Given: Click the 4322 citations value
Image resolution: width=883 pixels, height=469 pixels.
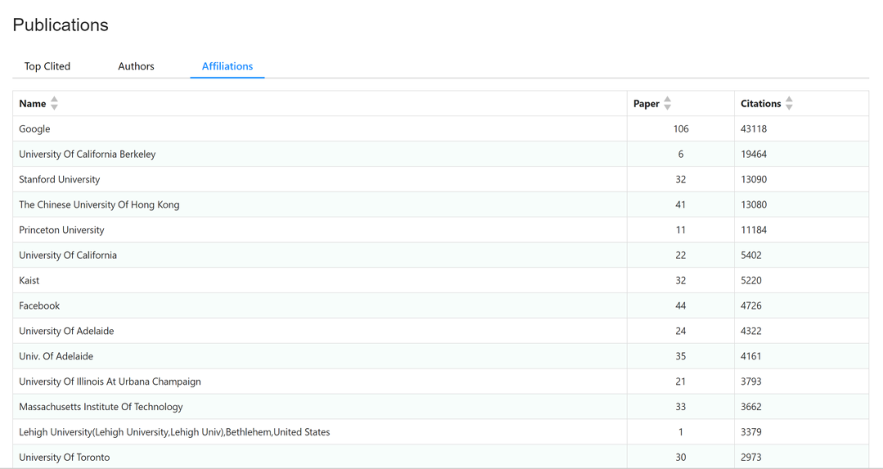Looking at the screenshot, I should tap(751, 331).
